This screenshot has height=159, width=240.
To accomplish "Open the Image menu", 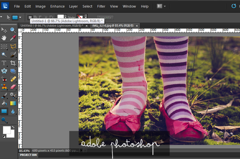I will (40, 6).
